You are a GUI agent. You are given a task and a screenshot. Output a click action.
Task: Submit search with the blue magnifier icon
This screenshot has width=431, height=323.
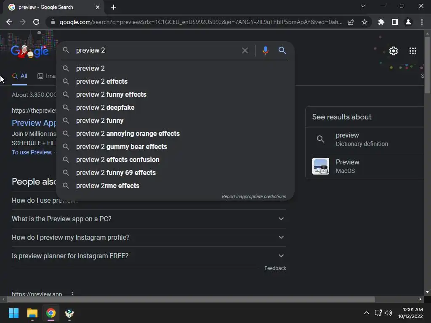click(x=282, y=50)
